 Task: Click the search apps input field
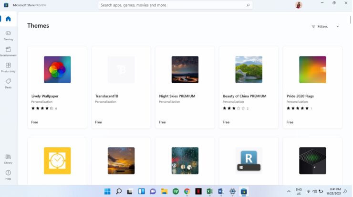click(x=172, y=5)
